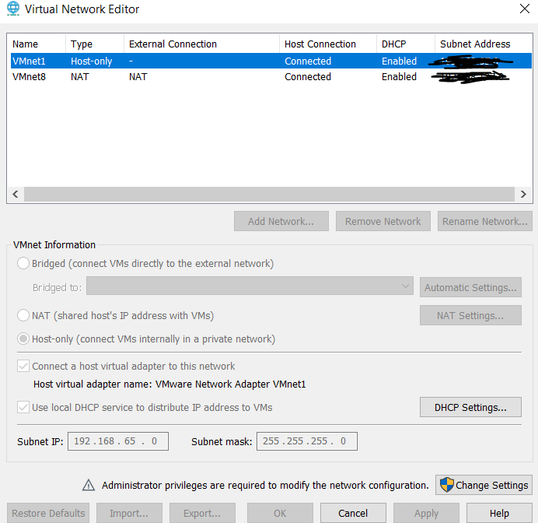Click the horizontal scrollbar track

[269, 194]
